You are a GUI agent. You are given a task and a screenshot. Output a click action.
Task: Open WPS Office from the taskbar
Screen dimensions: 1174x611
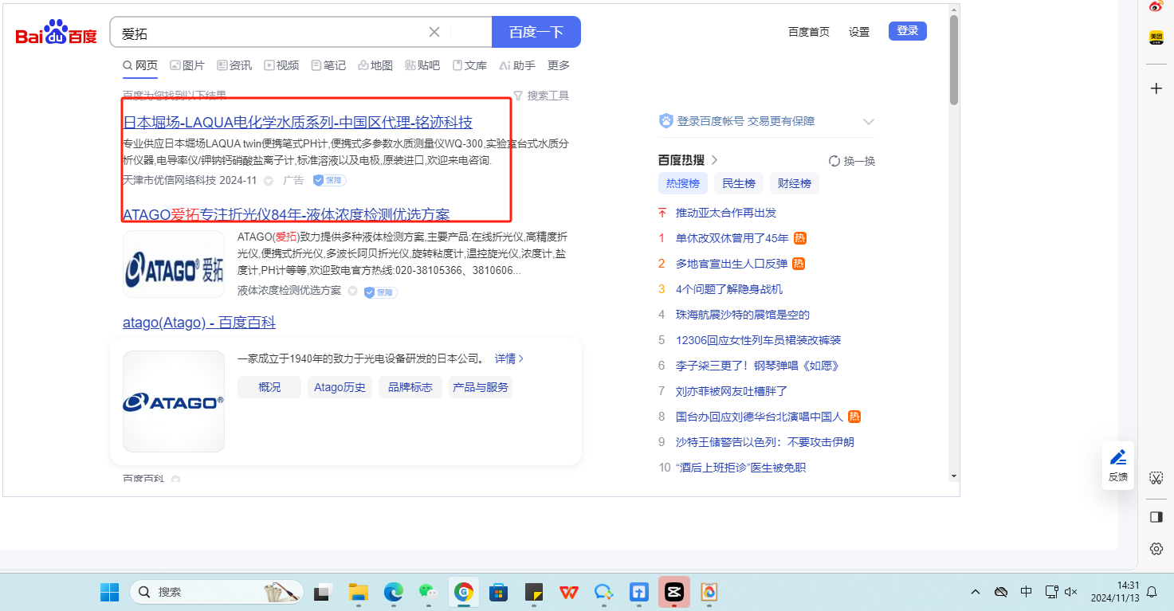click(569, 592)
